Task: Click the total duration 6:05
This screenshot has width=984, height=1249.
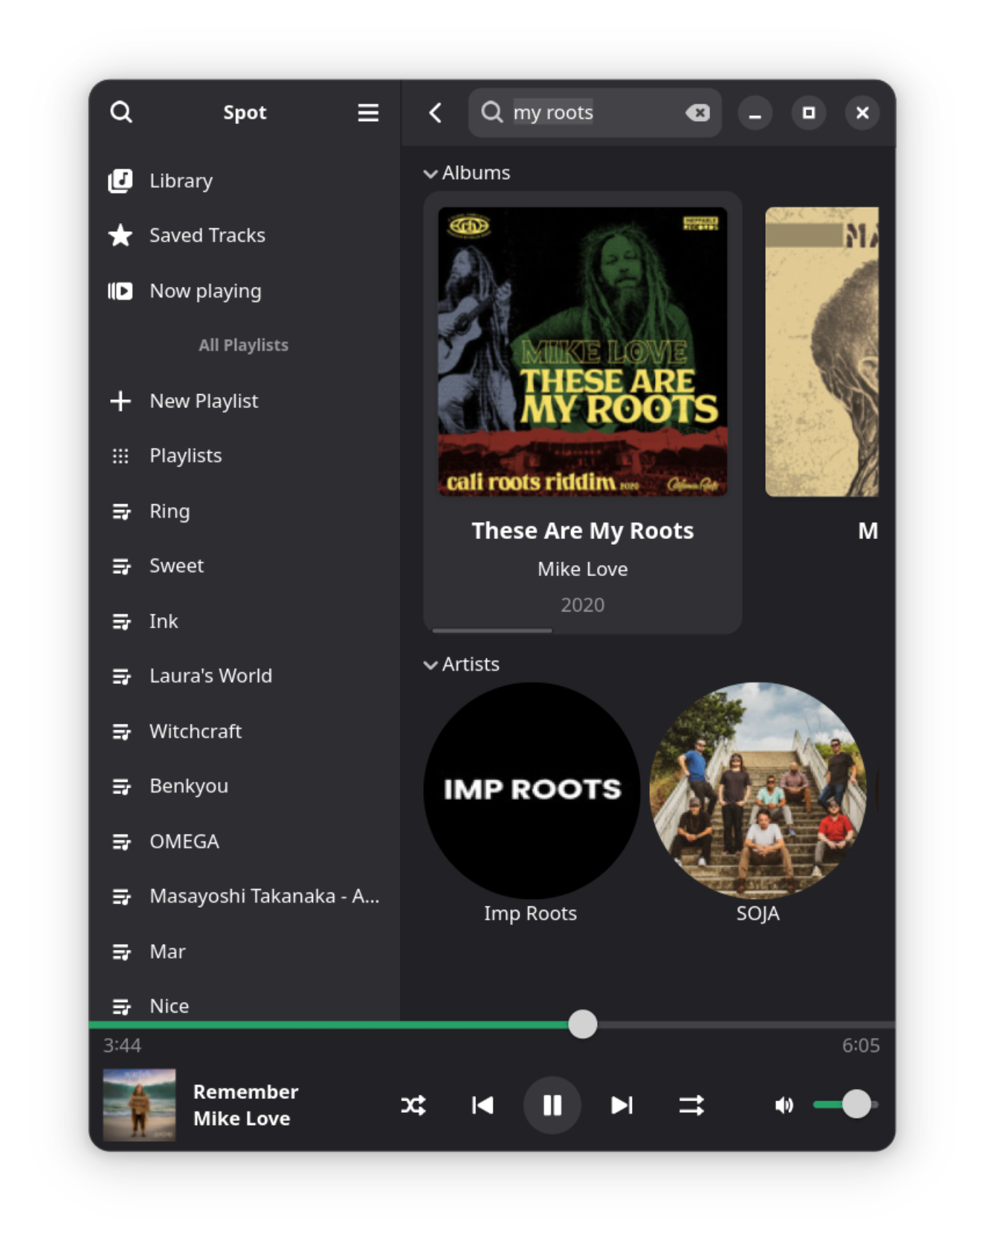Action: pos(861,1045)
